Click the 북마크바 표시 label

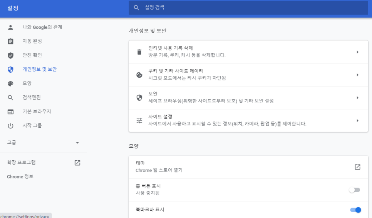150,210
